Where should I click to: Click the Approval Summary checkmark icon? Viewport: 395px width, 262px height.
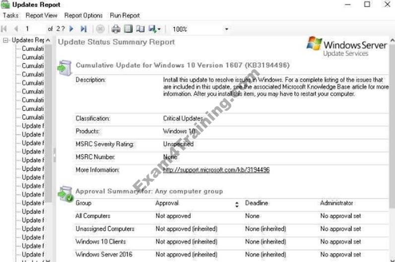[66, 194]
